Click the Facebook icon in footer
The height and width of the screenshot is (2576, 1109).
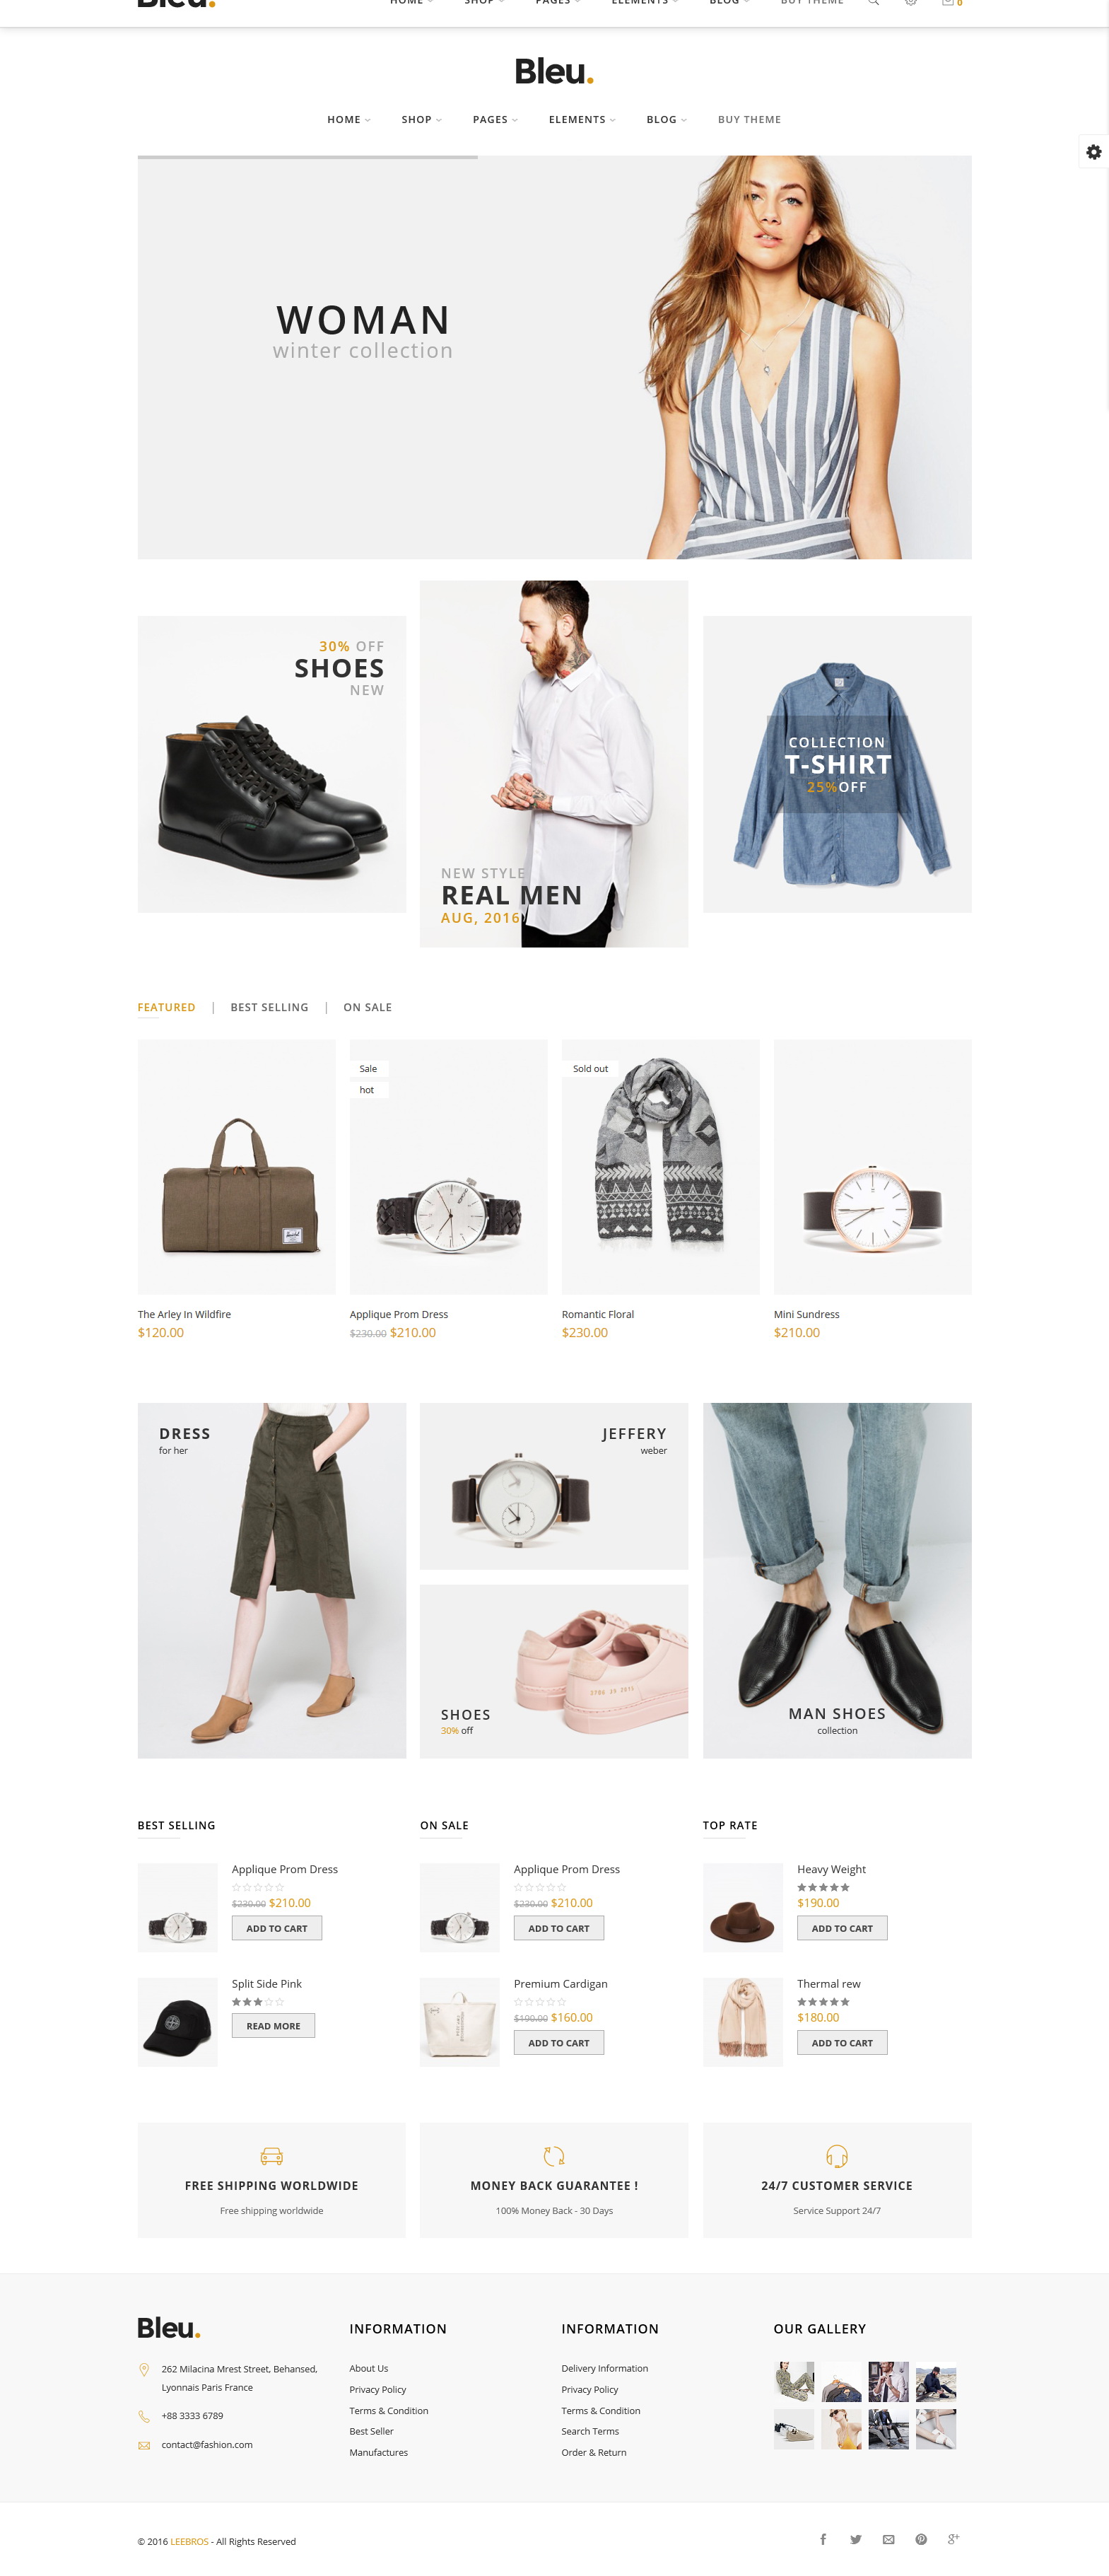823,2539
